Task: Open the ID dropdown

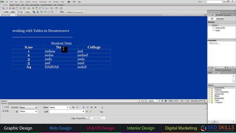Action: (28, 111)
